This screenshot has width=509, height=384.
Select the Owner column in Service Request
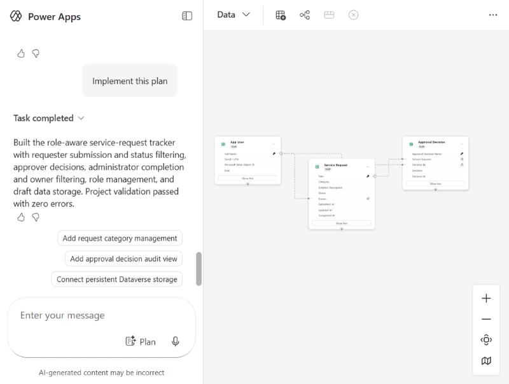coord(342,199)
